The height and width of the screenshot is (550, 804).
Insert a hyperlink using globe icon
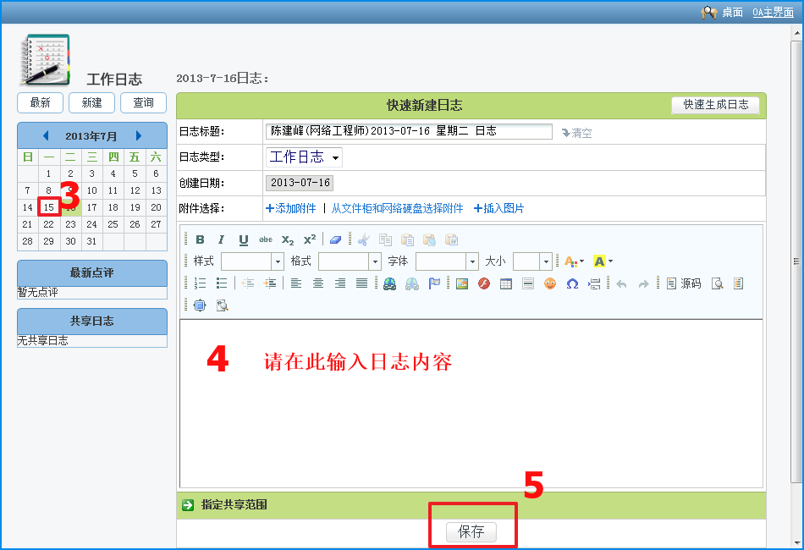coord(389,283)
